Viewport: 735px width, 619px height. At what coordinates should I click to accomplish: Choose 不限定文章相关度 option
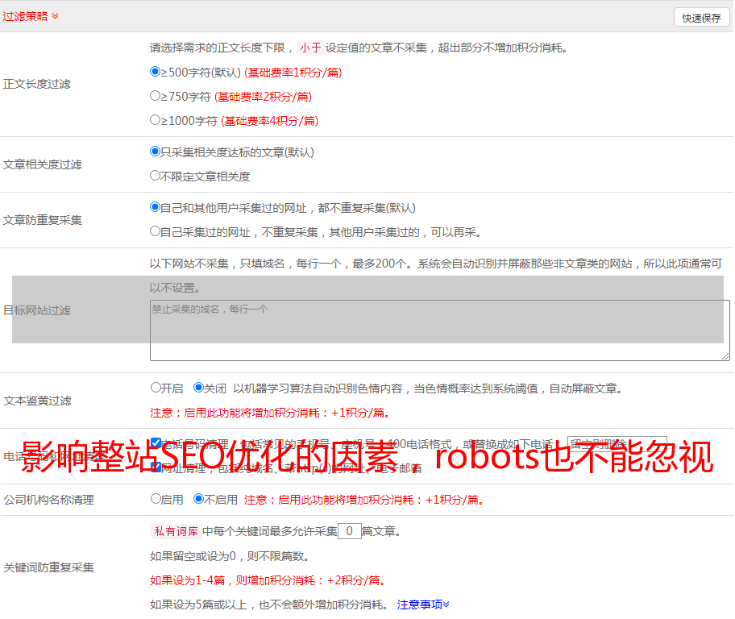(156, 176)
